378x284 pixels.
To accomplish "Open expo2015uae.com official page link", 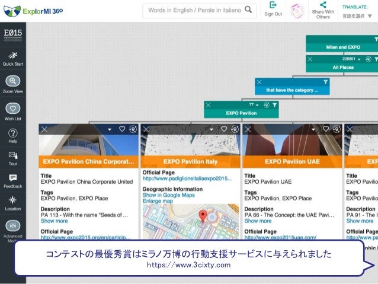I will (280, 237).
